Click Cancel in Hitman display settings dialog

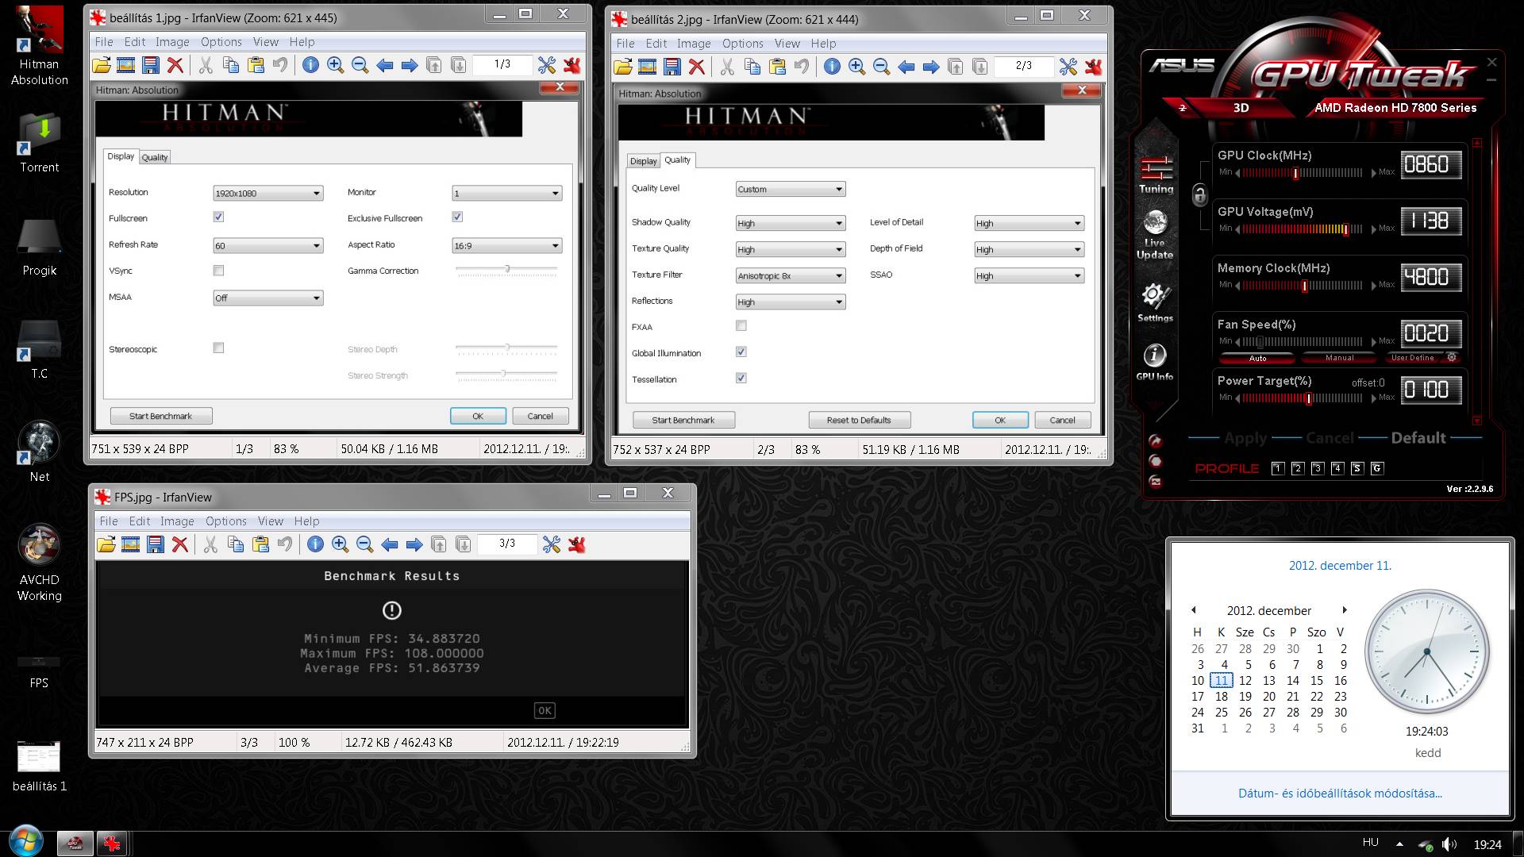tap(540, 416)
